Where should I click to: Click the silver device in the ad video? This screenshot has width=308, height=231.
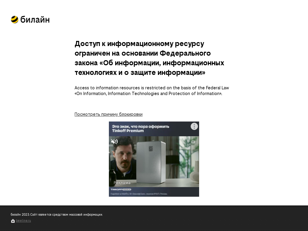(x=151, y=162)
